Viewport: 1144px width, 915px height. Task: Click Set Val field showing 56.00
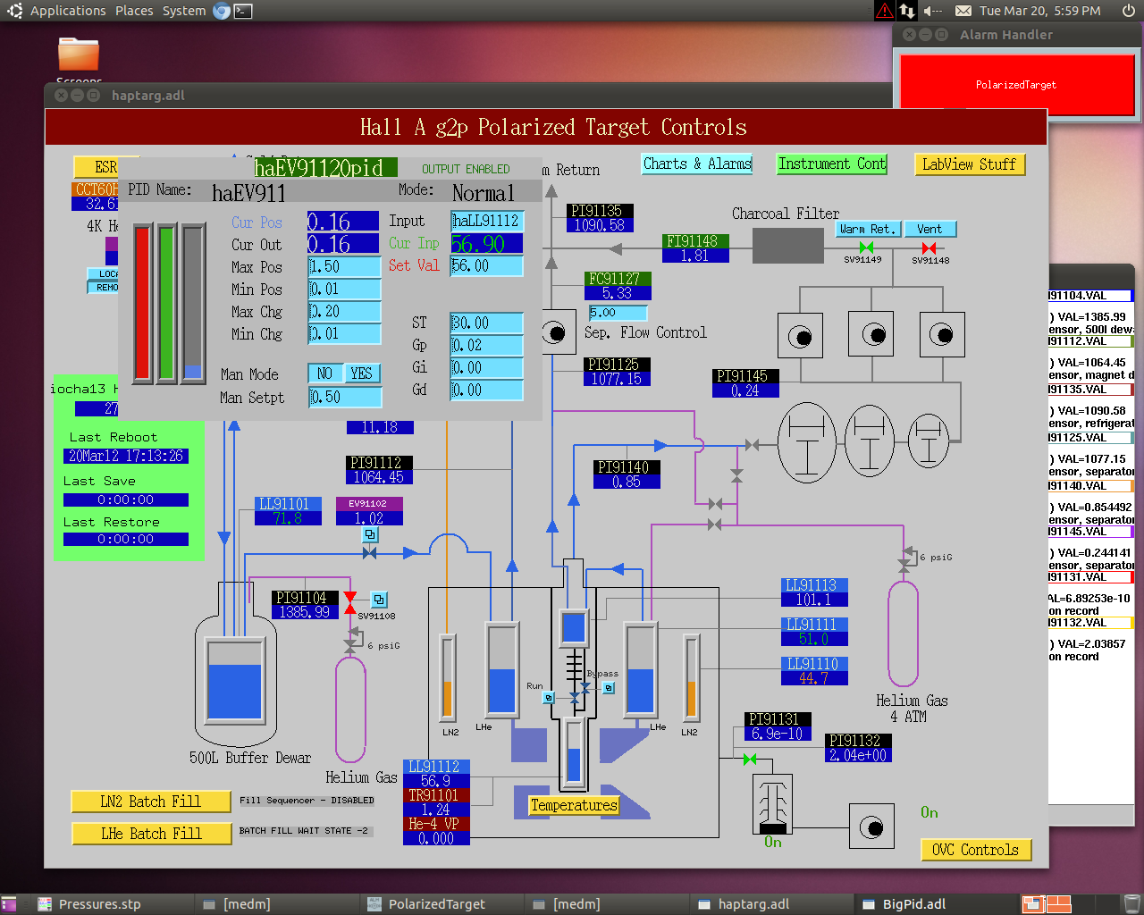click(x=486, y=265)
